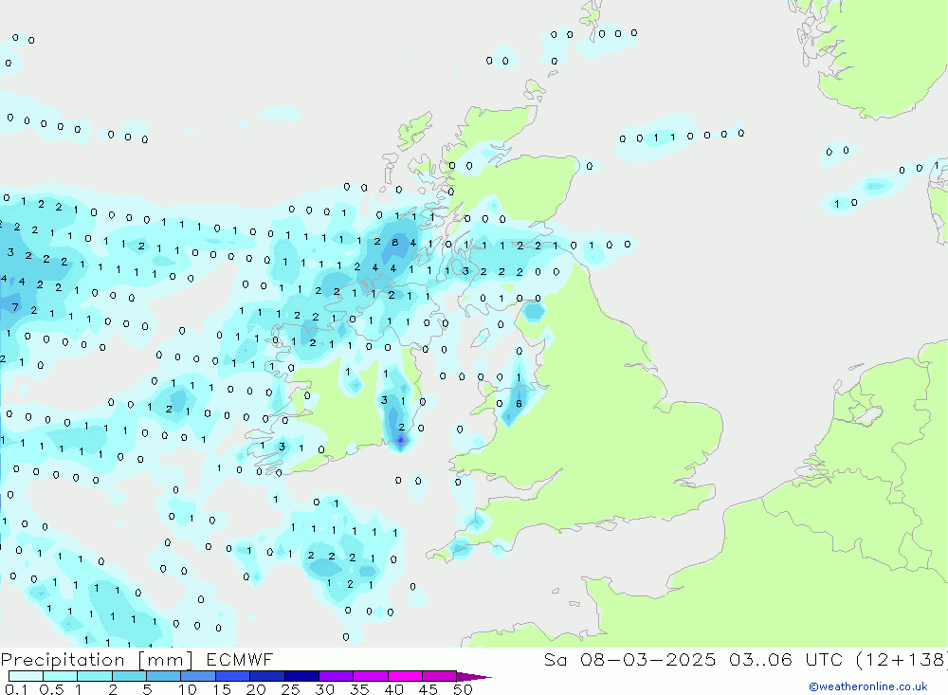Image resolution: width=948 pixels, height=695 pixels.
Task: Select the 2–5 mm legend color
Action: coord(129,676)
